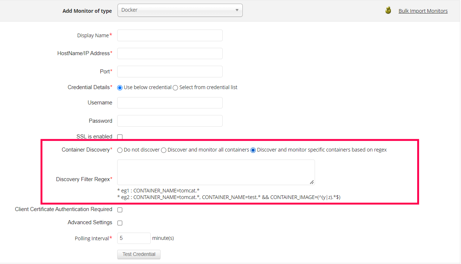This screenshot has width=461, height=264.
Task: Choose discover specific containers based on regex
Action: click(x=253, y=150)
